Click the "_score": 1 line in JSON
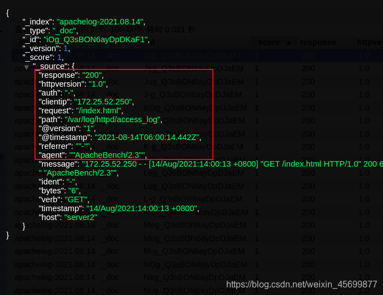The height and width of the screenshot is (295, 383). pyautogui.click(x=43, y=57)
